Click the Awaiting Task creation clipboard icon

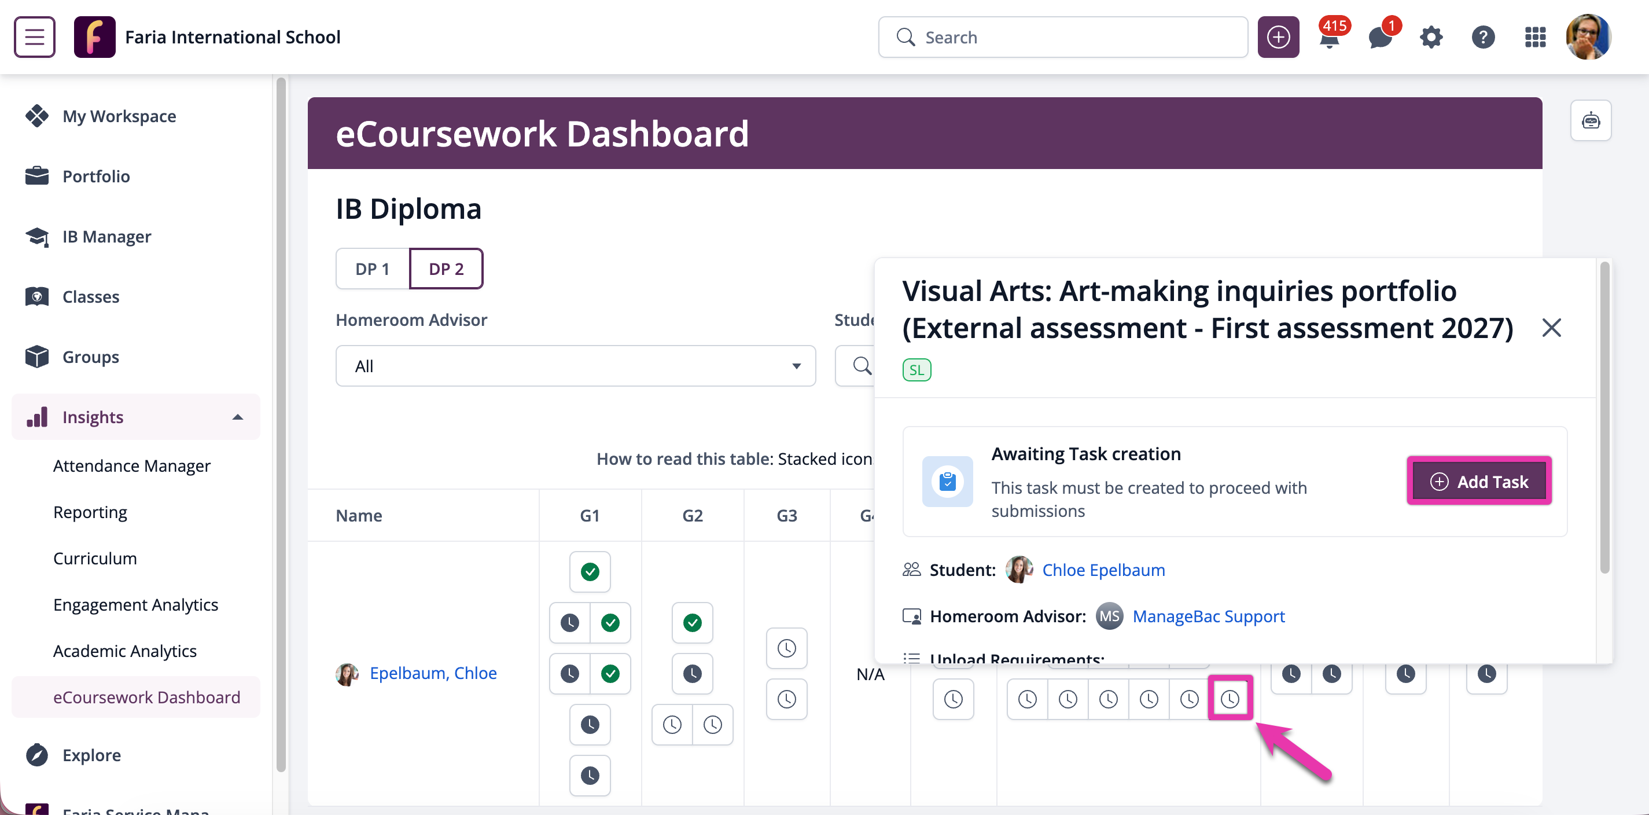(947, 482)
